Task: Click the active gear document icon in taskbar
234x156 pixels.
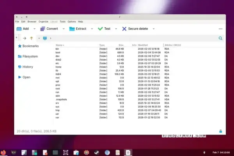Action: click(x=128, y=152)
